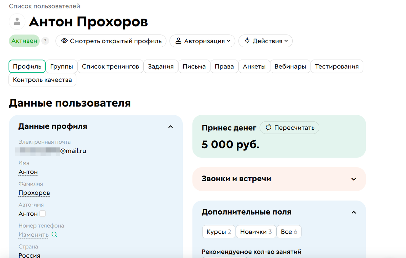
Task: Click the user avatar placeholder next to "Антон Прохоров"
Action: pyautogui.click(x=17, y=21)
